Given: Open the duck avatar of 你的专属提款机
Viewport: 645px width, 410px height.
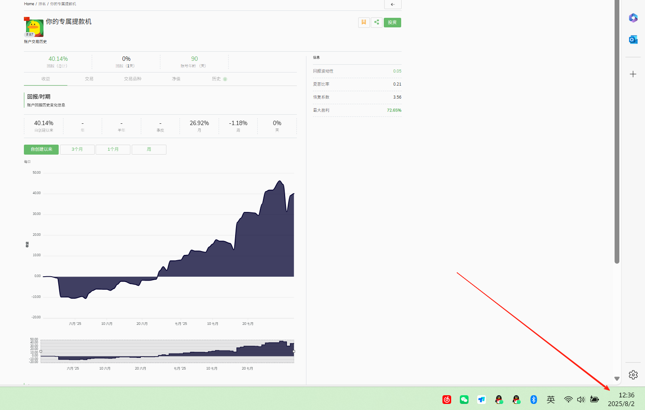Looking at the screenshot, I should click(x=34, y=28).
